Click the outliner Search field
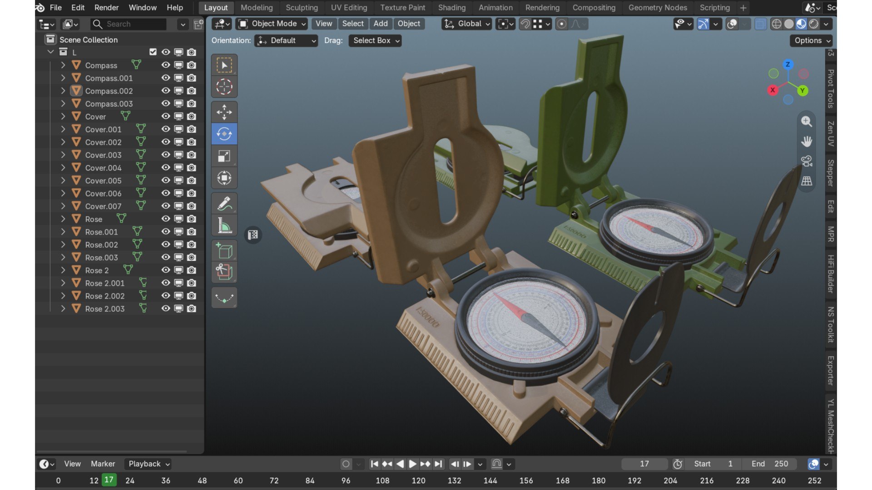The width and height of the screenshot is (872, 490). click(129, 24)
